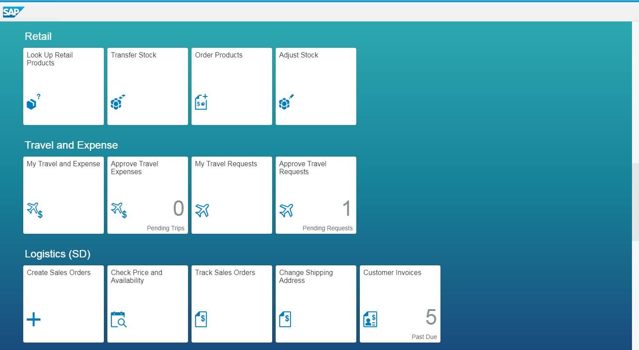Image resolution: width=639 pixels, height=350 pixels.
Task: Select the airplane icon on My Travel Requests
Action: [202, 210]
